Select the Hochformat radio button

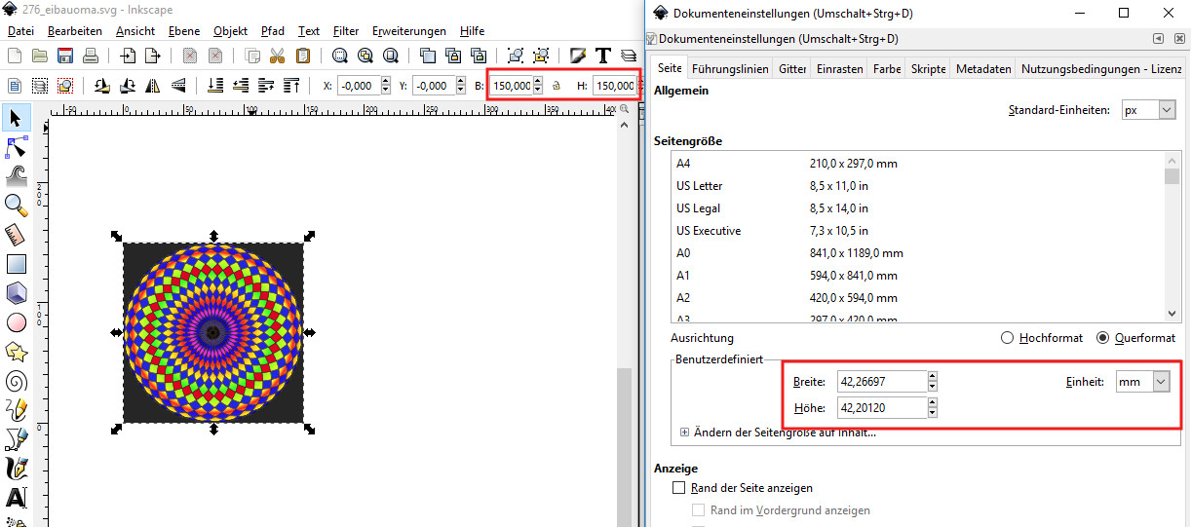1008,338
